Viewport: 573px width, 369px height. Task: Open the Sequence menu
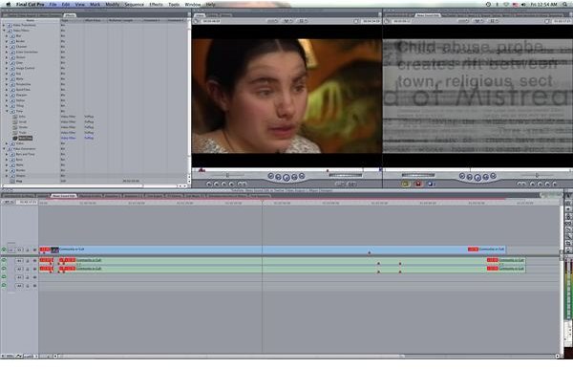click(x=134, y=5)
